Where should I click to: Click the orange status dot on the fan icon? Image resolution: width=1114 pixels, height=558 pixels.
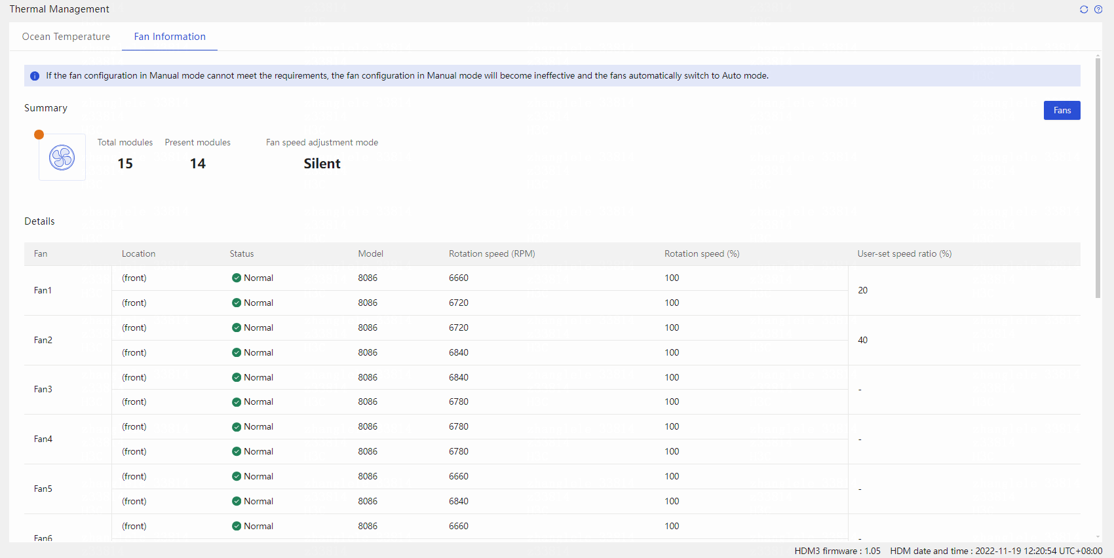(39, 134)
